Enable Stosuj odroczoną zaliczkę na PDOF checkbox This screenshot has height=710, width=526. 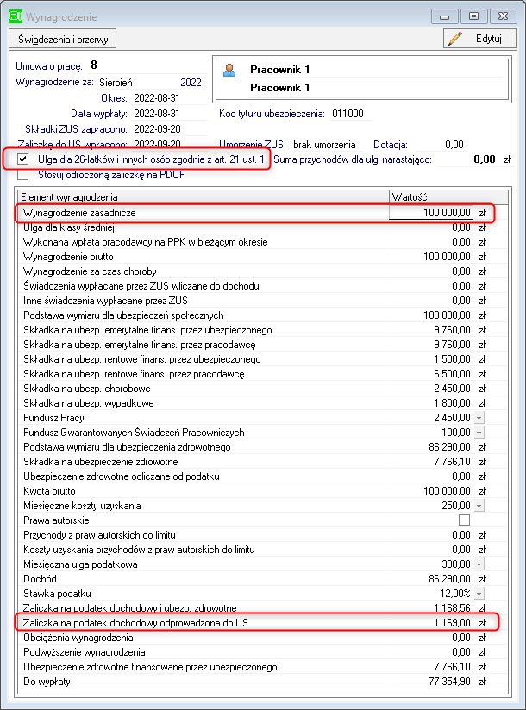pos(22,175)
